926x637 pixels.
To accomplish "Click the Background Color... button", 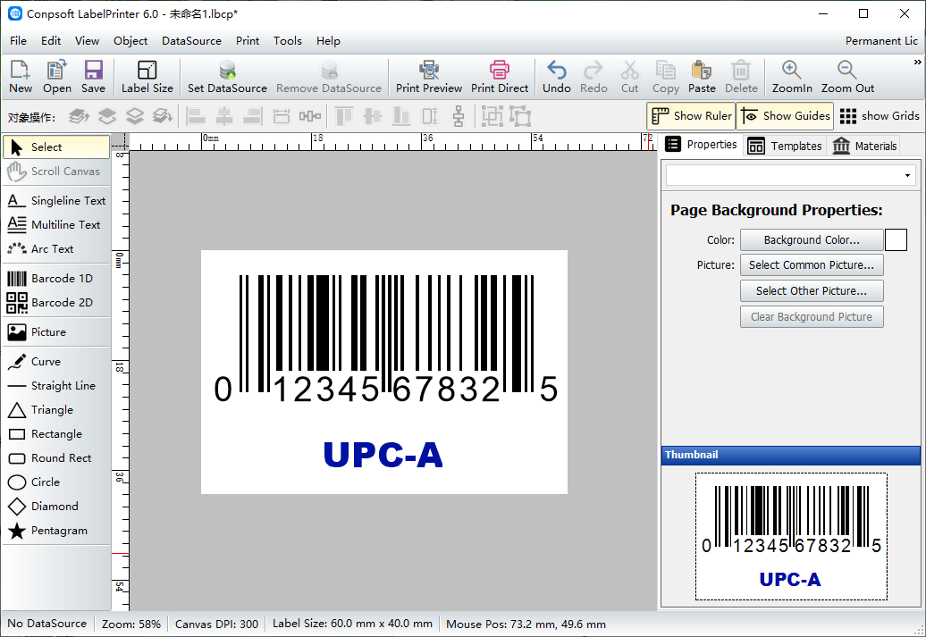I will click(812, 239).
